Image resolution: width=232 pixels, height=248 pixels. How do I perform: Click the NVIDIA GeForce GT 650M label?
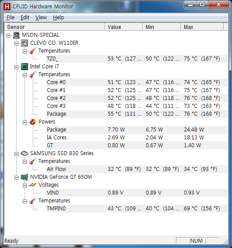pos(61,177)
